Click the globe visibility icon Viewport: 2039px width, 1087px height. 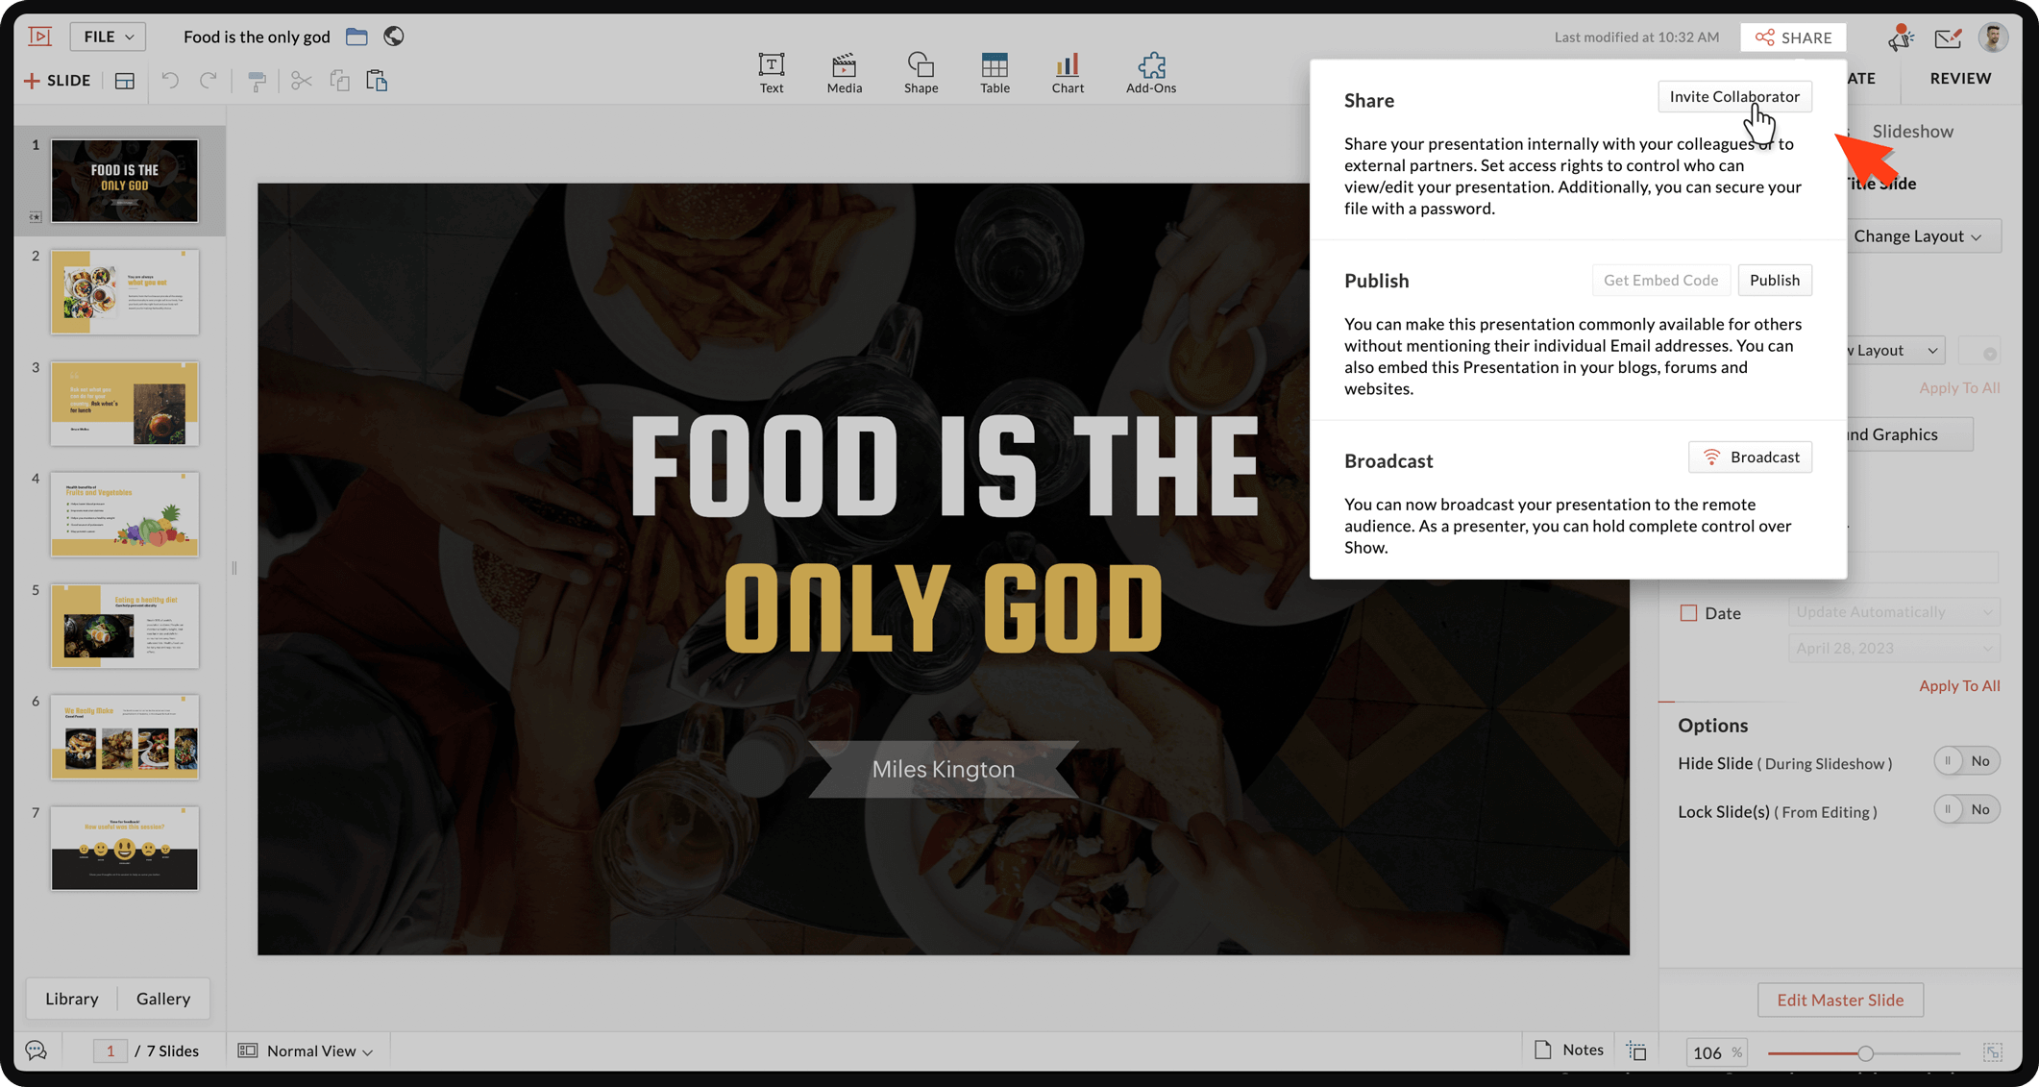point(394,37)
